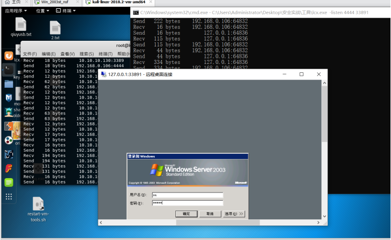Open the 位置 places menu
This screenshot has height=240, width=391.
[x=42, y=11]
